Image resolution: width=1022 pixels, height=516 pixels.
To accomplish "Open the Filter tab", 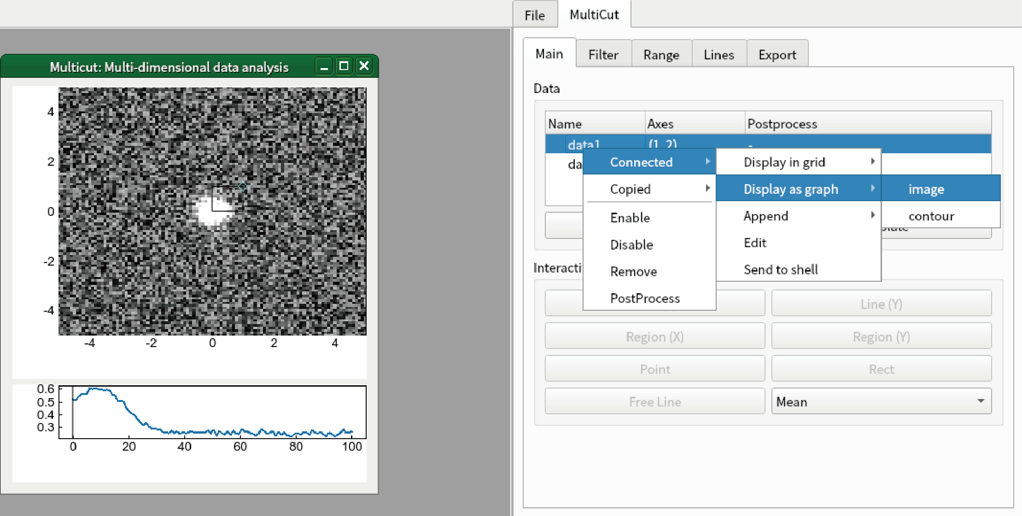I will (603, 55).
